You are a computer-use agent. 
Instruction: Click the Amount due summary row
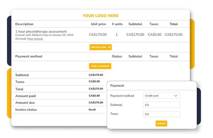[25, 103]
